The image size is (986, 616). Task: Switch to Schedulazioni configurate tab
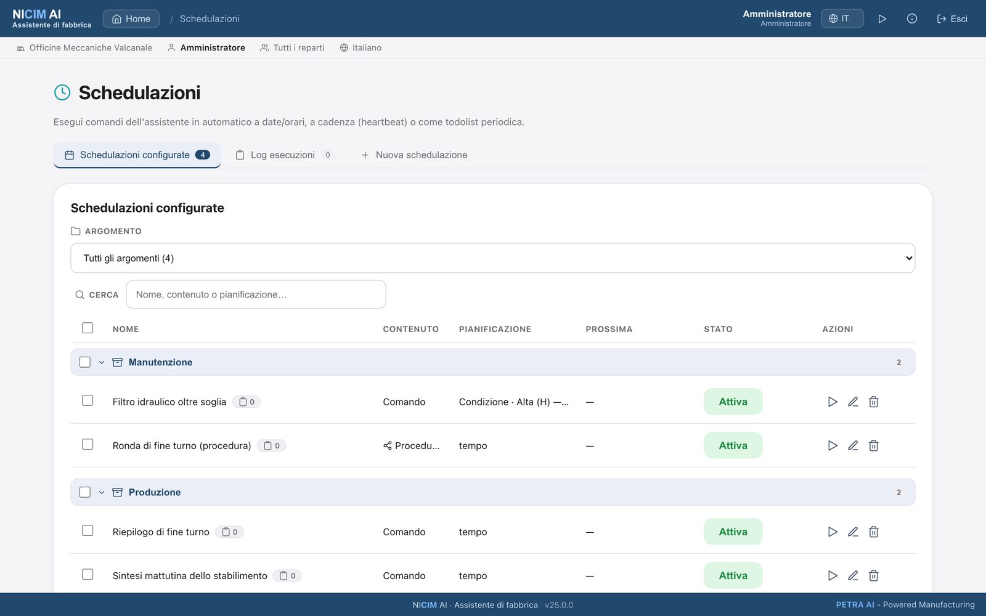pos(137,155)
